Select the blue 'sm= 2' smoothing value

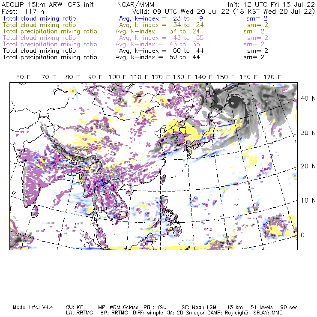coord(257,18)
